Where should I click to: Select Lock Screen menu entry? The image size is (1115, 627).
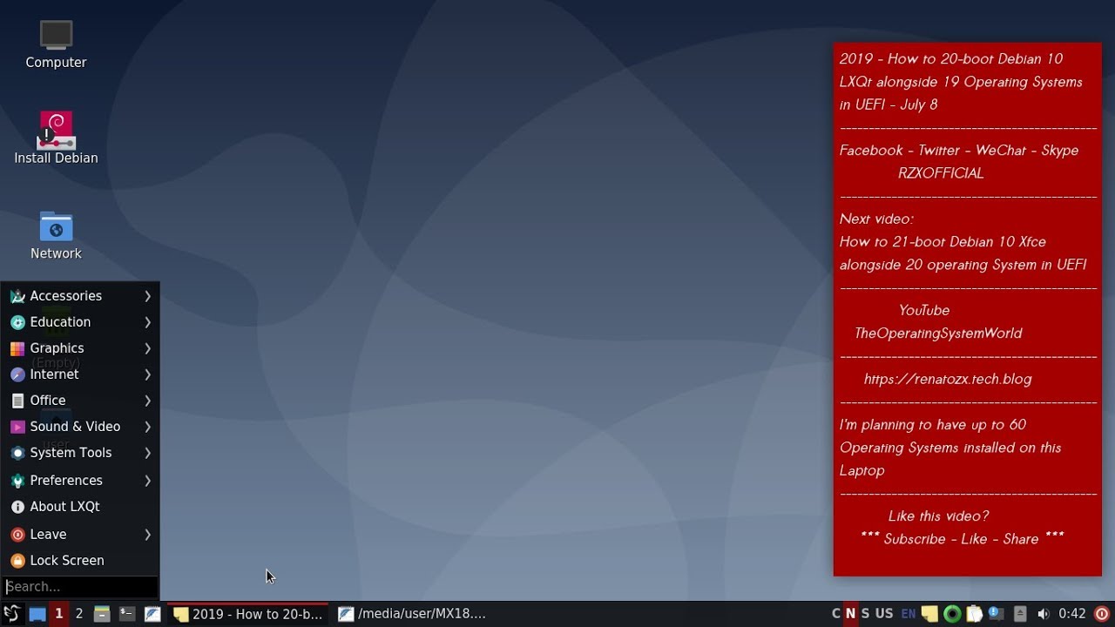point(80,561)
